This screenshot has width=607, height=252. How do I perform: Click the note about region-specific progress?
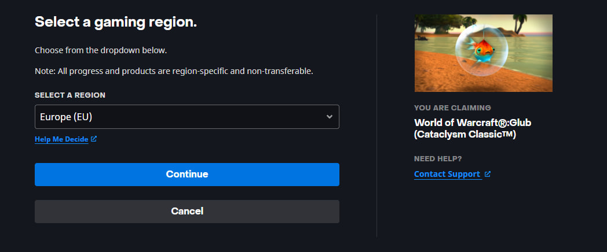pyautogui.click(x=174, y=71)
